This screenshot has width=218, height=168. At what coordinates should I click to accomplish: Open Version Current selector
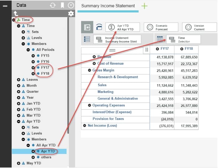tap(199, 27)
